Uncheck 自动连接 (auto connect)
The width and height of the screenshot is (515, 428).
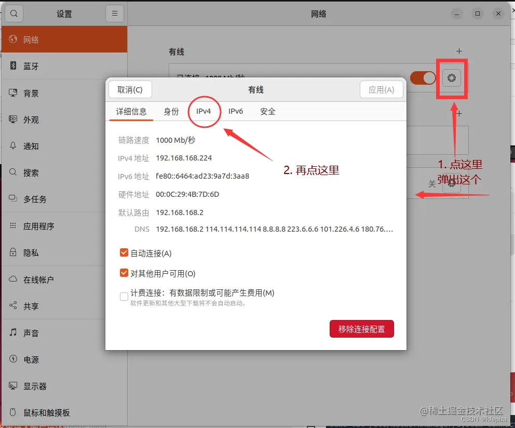(124, 253)
